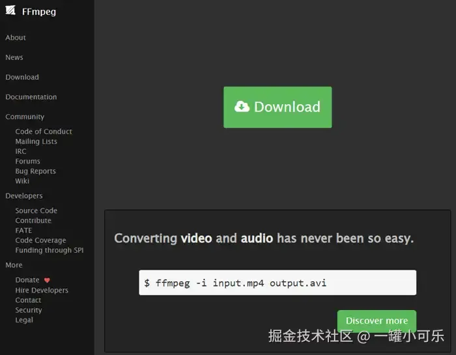
Task: Open Code of Conduct link
Action: coord(44,132)
